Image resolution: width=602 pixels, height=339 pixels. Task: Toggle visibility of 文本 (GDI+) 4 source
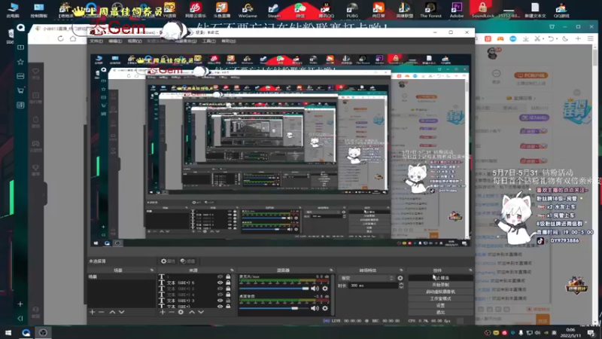tap(220, 295)
